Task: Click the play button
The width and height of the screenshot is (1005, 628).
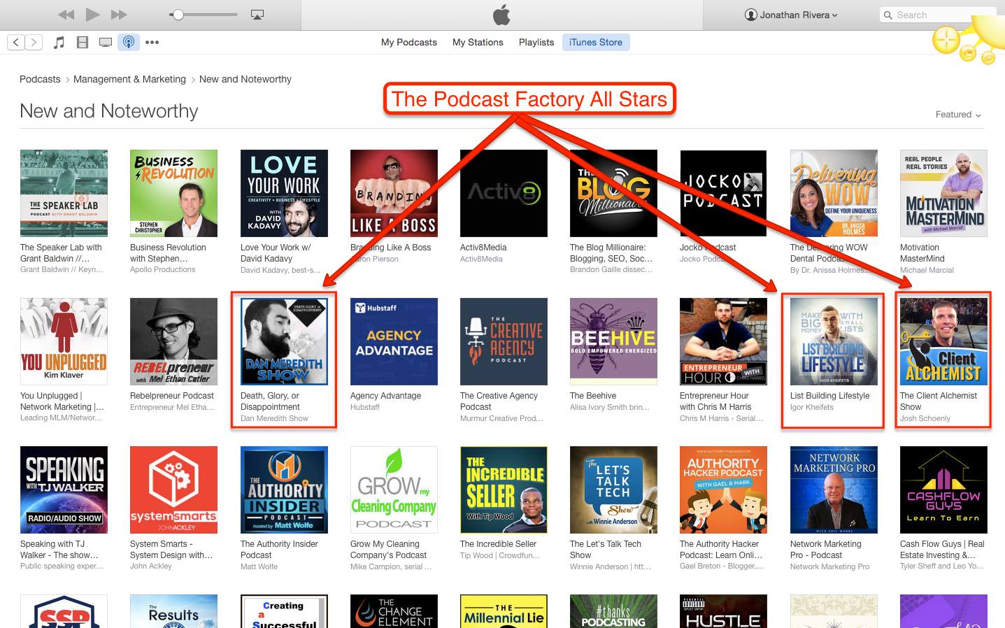Action: 92,14
